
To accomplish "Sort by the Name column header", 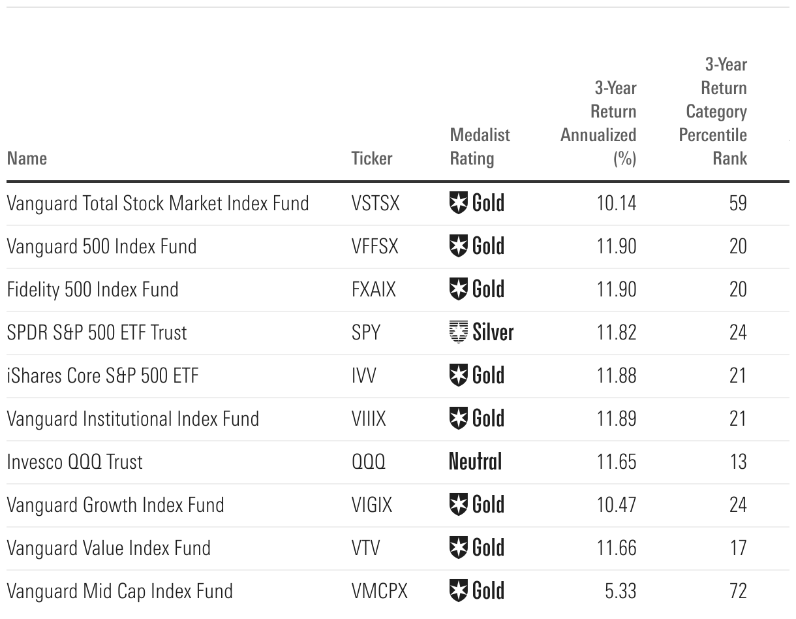I will (x=27, y=159).
